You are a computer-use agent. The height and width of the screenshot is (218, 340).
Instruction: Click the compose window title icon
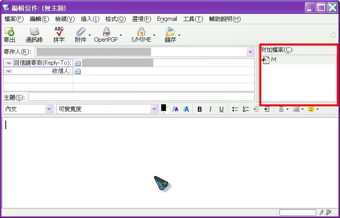[x=6, y=8]
